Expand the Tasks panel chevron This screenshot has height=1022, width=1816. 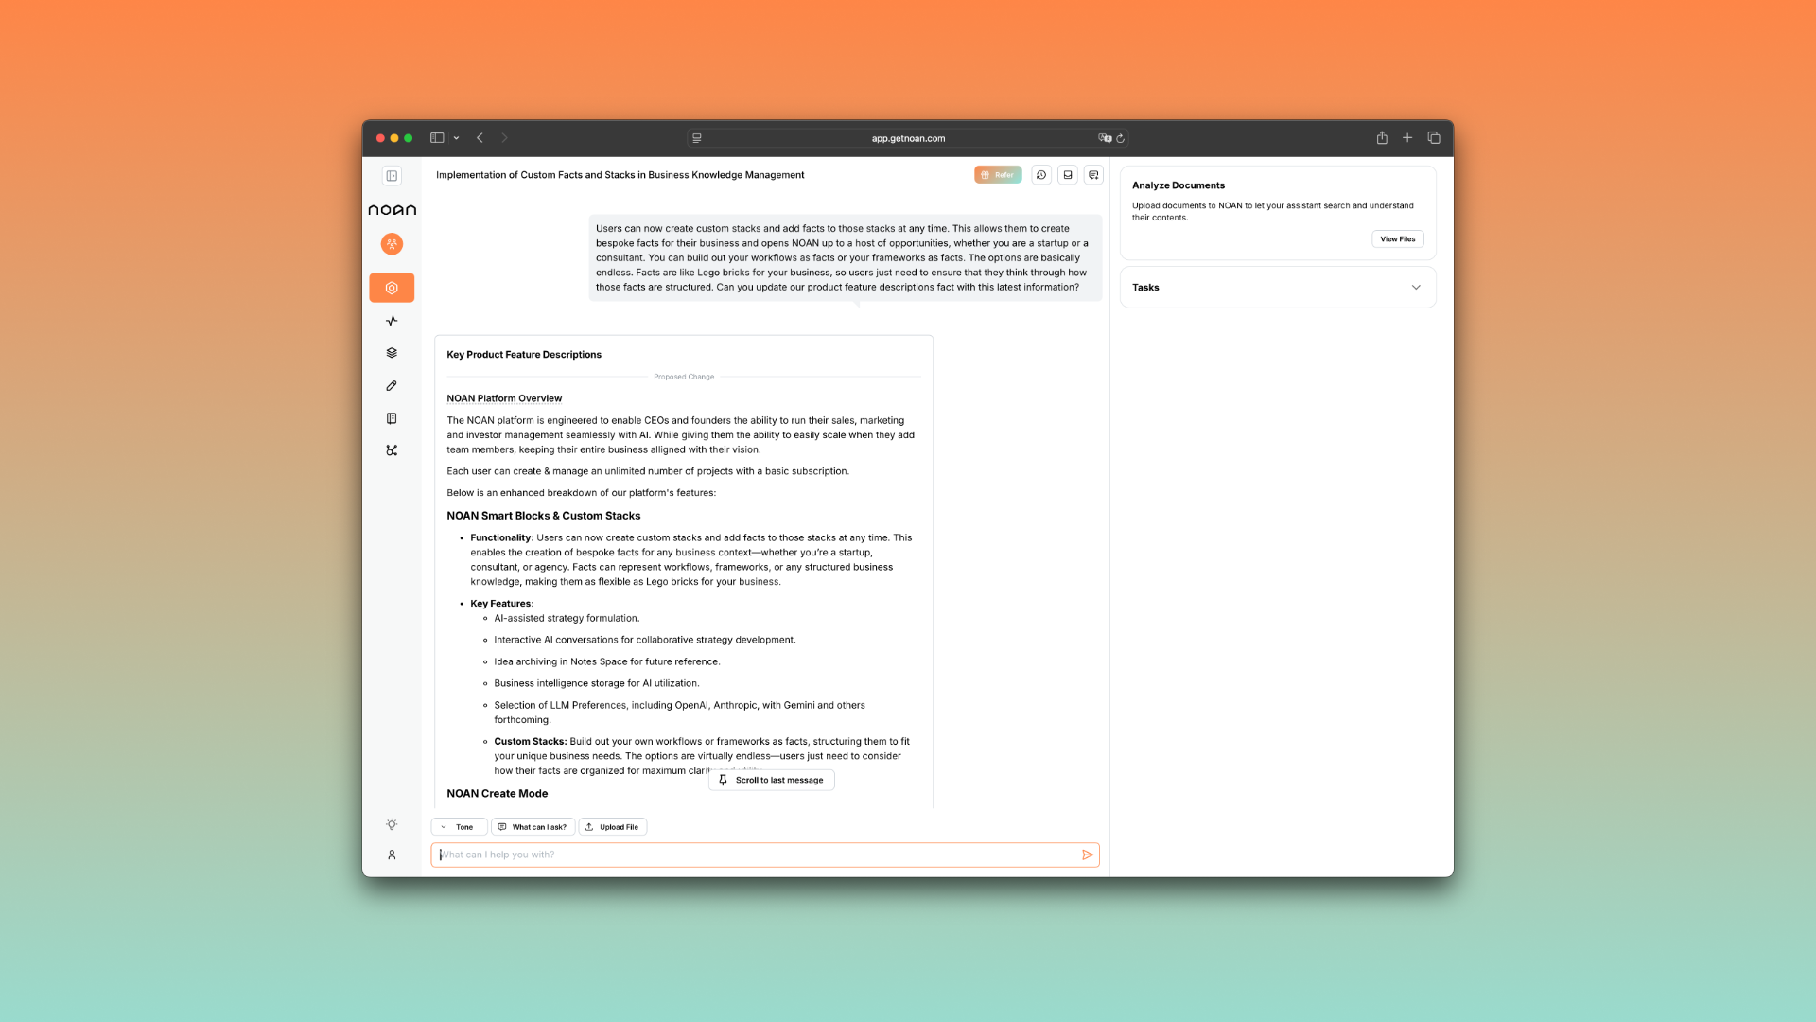click(x=1416, y=288)
